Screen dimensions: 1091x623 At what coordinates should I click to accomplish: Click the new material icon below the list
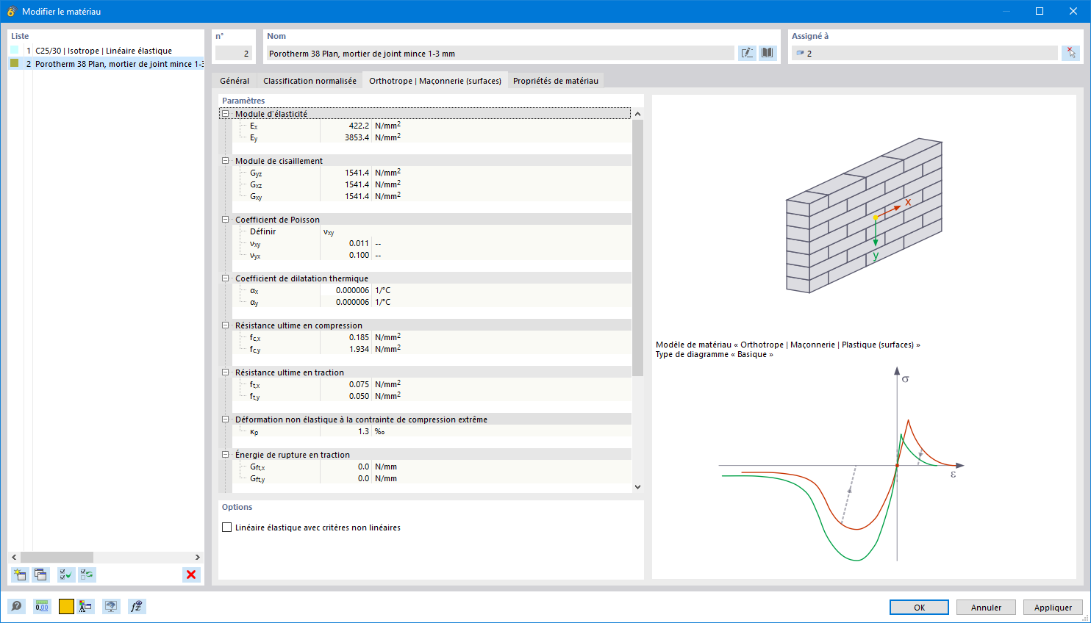(20, 575)
